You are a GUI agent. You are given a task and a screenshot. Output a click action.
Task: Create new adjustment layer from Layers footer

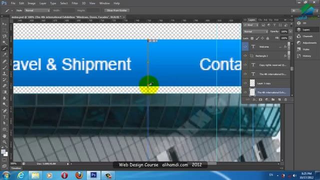[x=266, y=99]
